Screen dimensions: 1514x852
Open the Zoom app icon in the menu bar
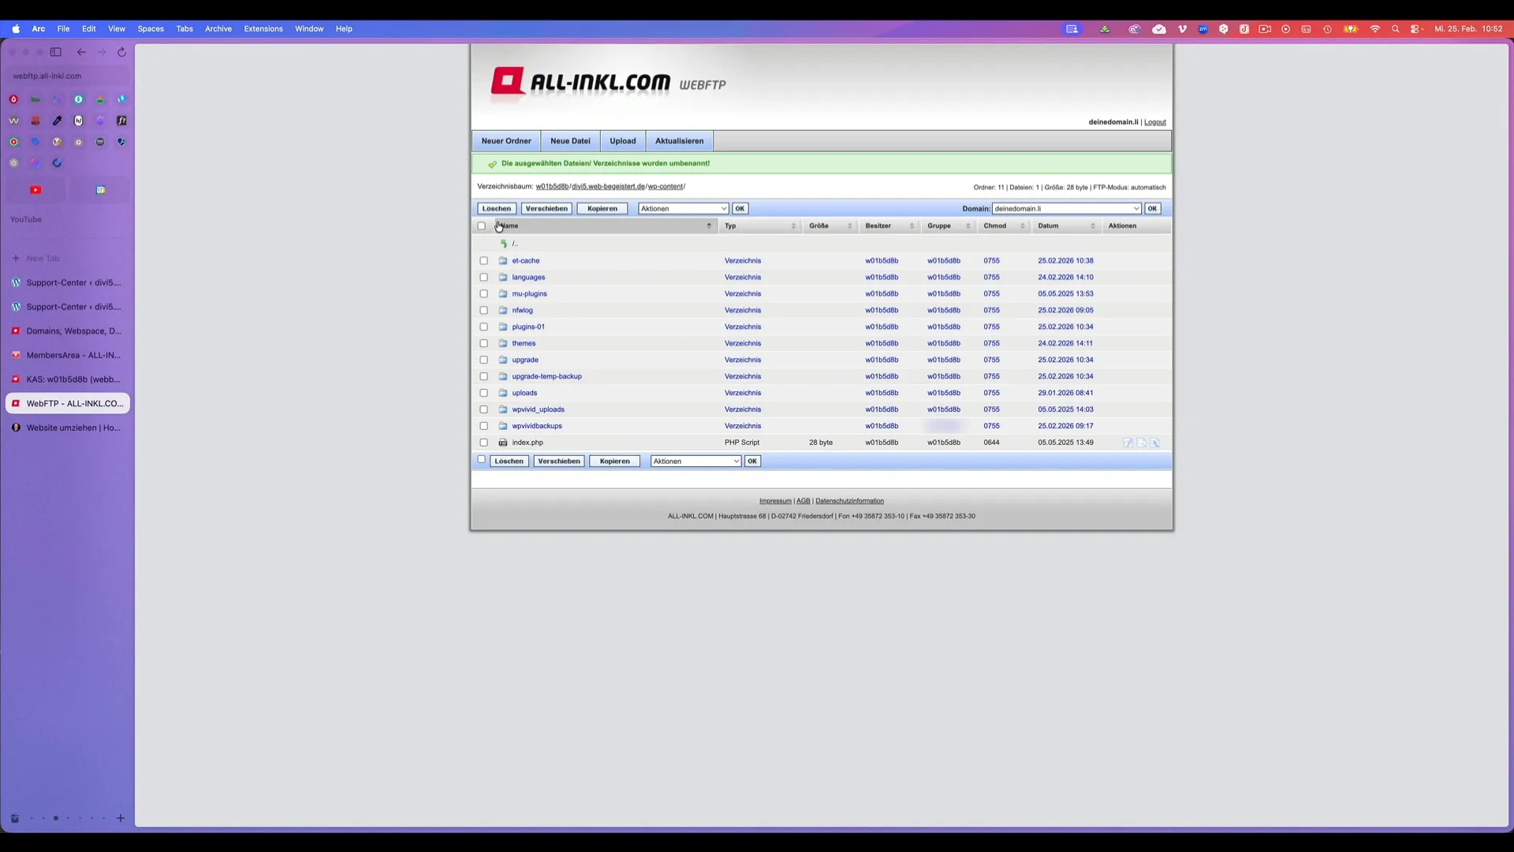[1203, 29]
